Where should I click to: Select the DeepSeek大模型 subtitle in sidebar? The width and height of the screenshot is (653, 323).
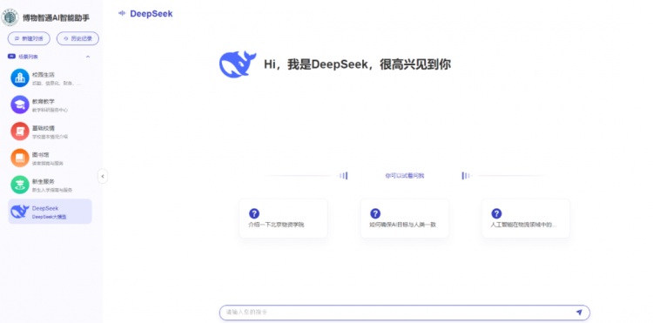click(x=49, y=217)
